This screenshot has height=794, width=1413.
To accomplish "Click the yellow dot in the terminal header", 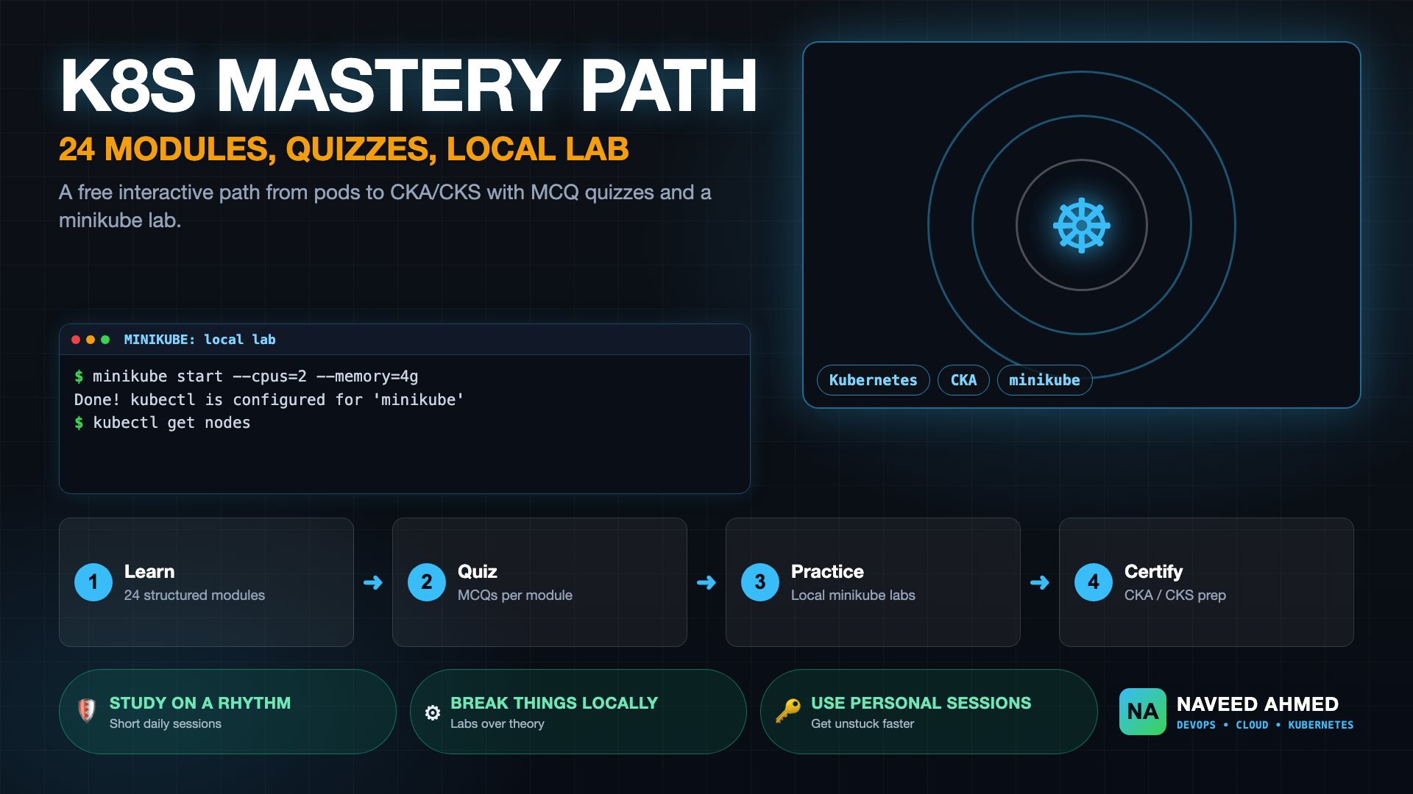I will 91,340.
